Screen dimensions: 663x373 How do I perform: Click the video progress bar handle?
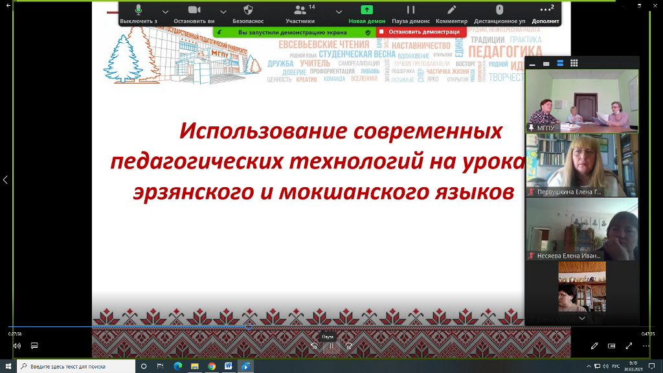(x=249, y=327)
